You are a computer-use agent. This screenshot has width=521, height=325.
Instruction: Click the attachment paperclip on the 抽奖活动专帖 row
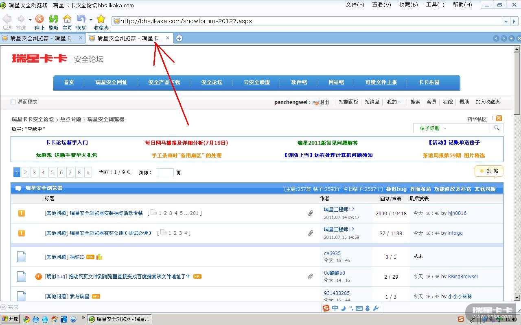(311, 213)
